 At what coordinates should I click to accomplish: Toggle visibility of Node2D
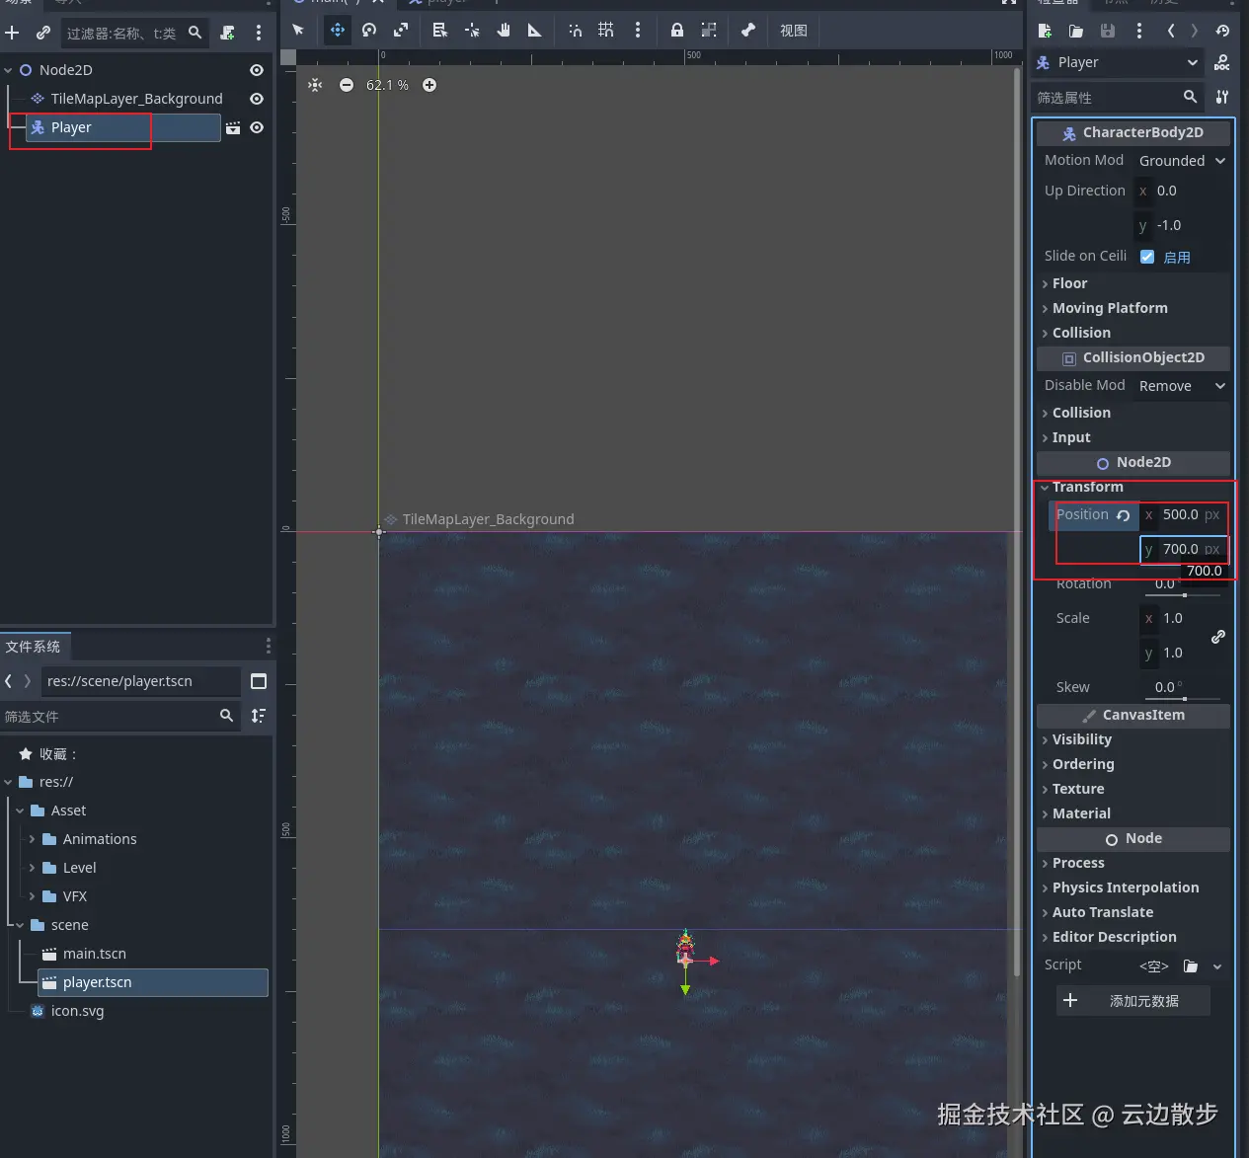pos(257,70)
